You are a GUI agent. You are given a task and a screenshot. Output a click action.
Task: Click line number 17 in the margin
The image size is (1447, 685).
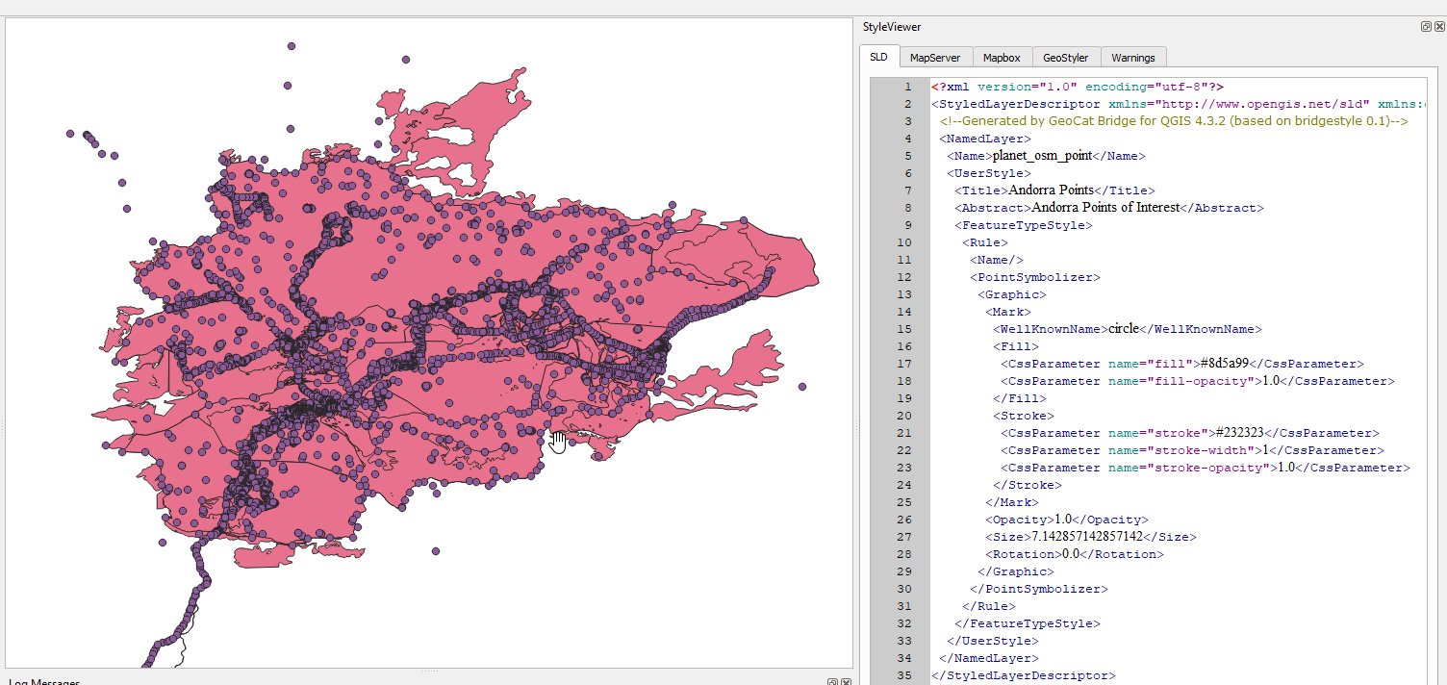[x=904, y=364]
